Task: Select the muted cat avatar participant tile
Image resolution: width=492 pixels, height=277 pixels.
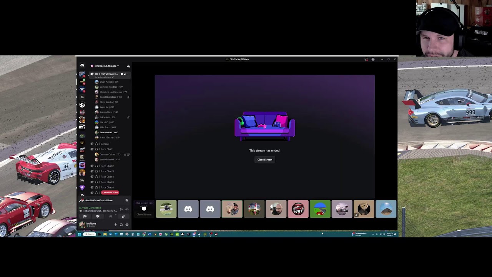Action: [x=364, y=209]
